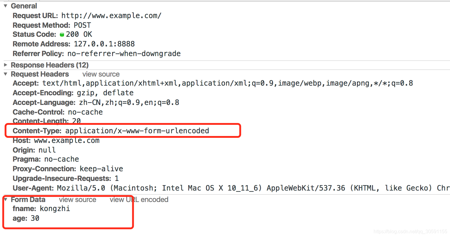
Task: Click the Remote Address value
Action: point(104,44)
